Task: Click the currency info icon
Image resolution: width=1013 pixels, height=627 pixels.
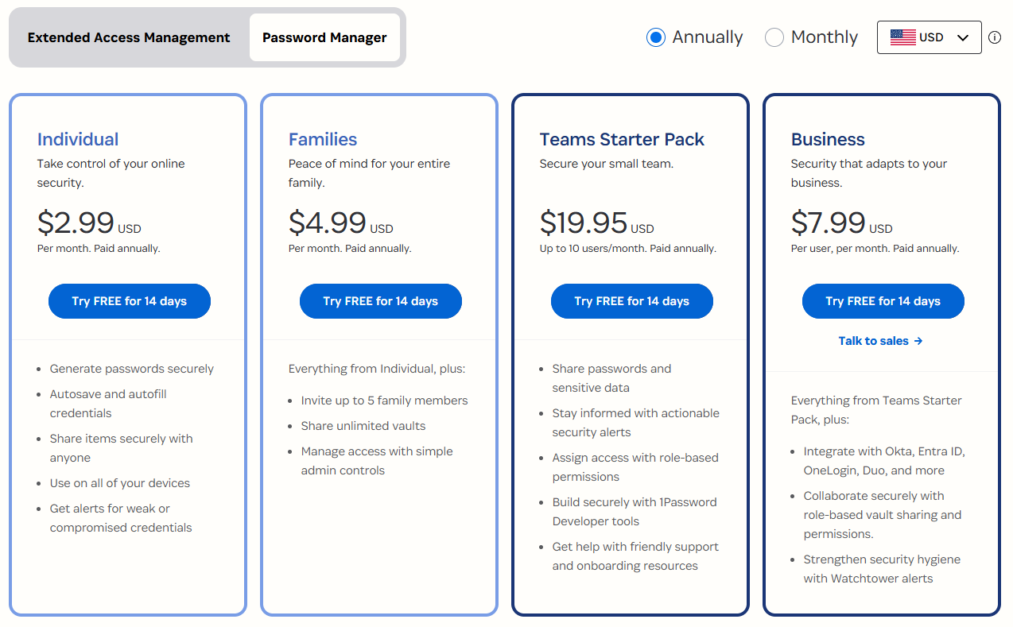Action: point(995,37)
